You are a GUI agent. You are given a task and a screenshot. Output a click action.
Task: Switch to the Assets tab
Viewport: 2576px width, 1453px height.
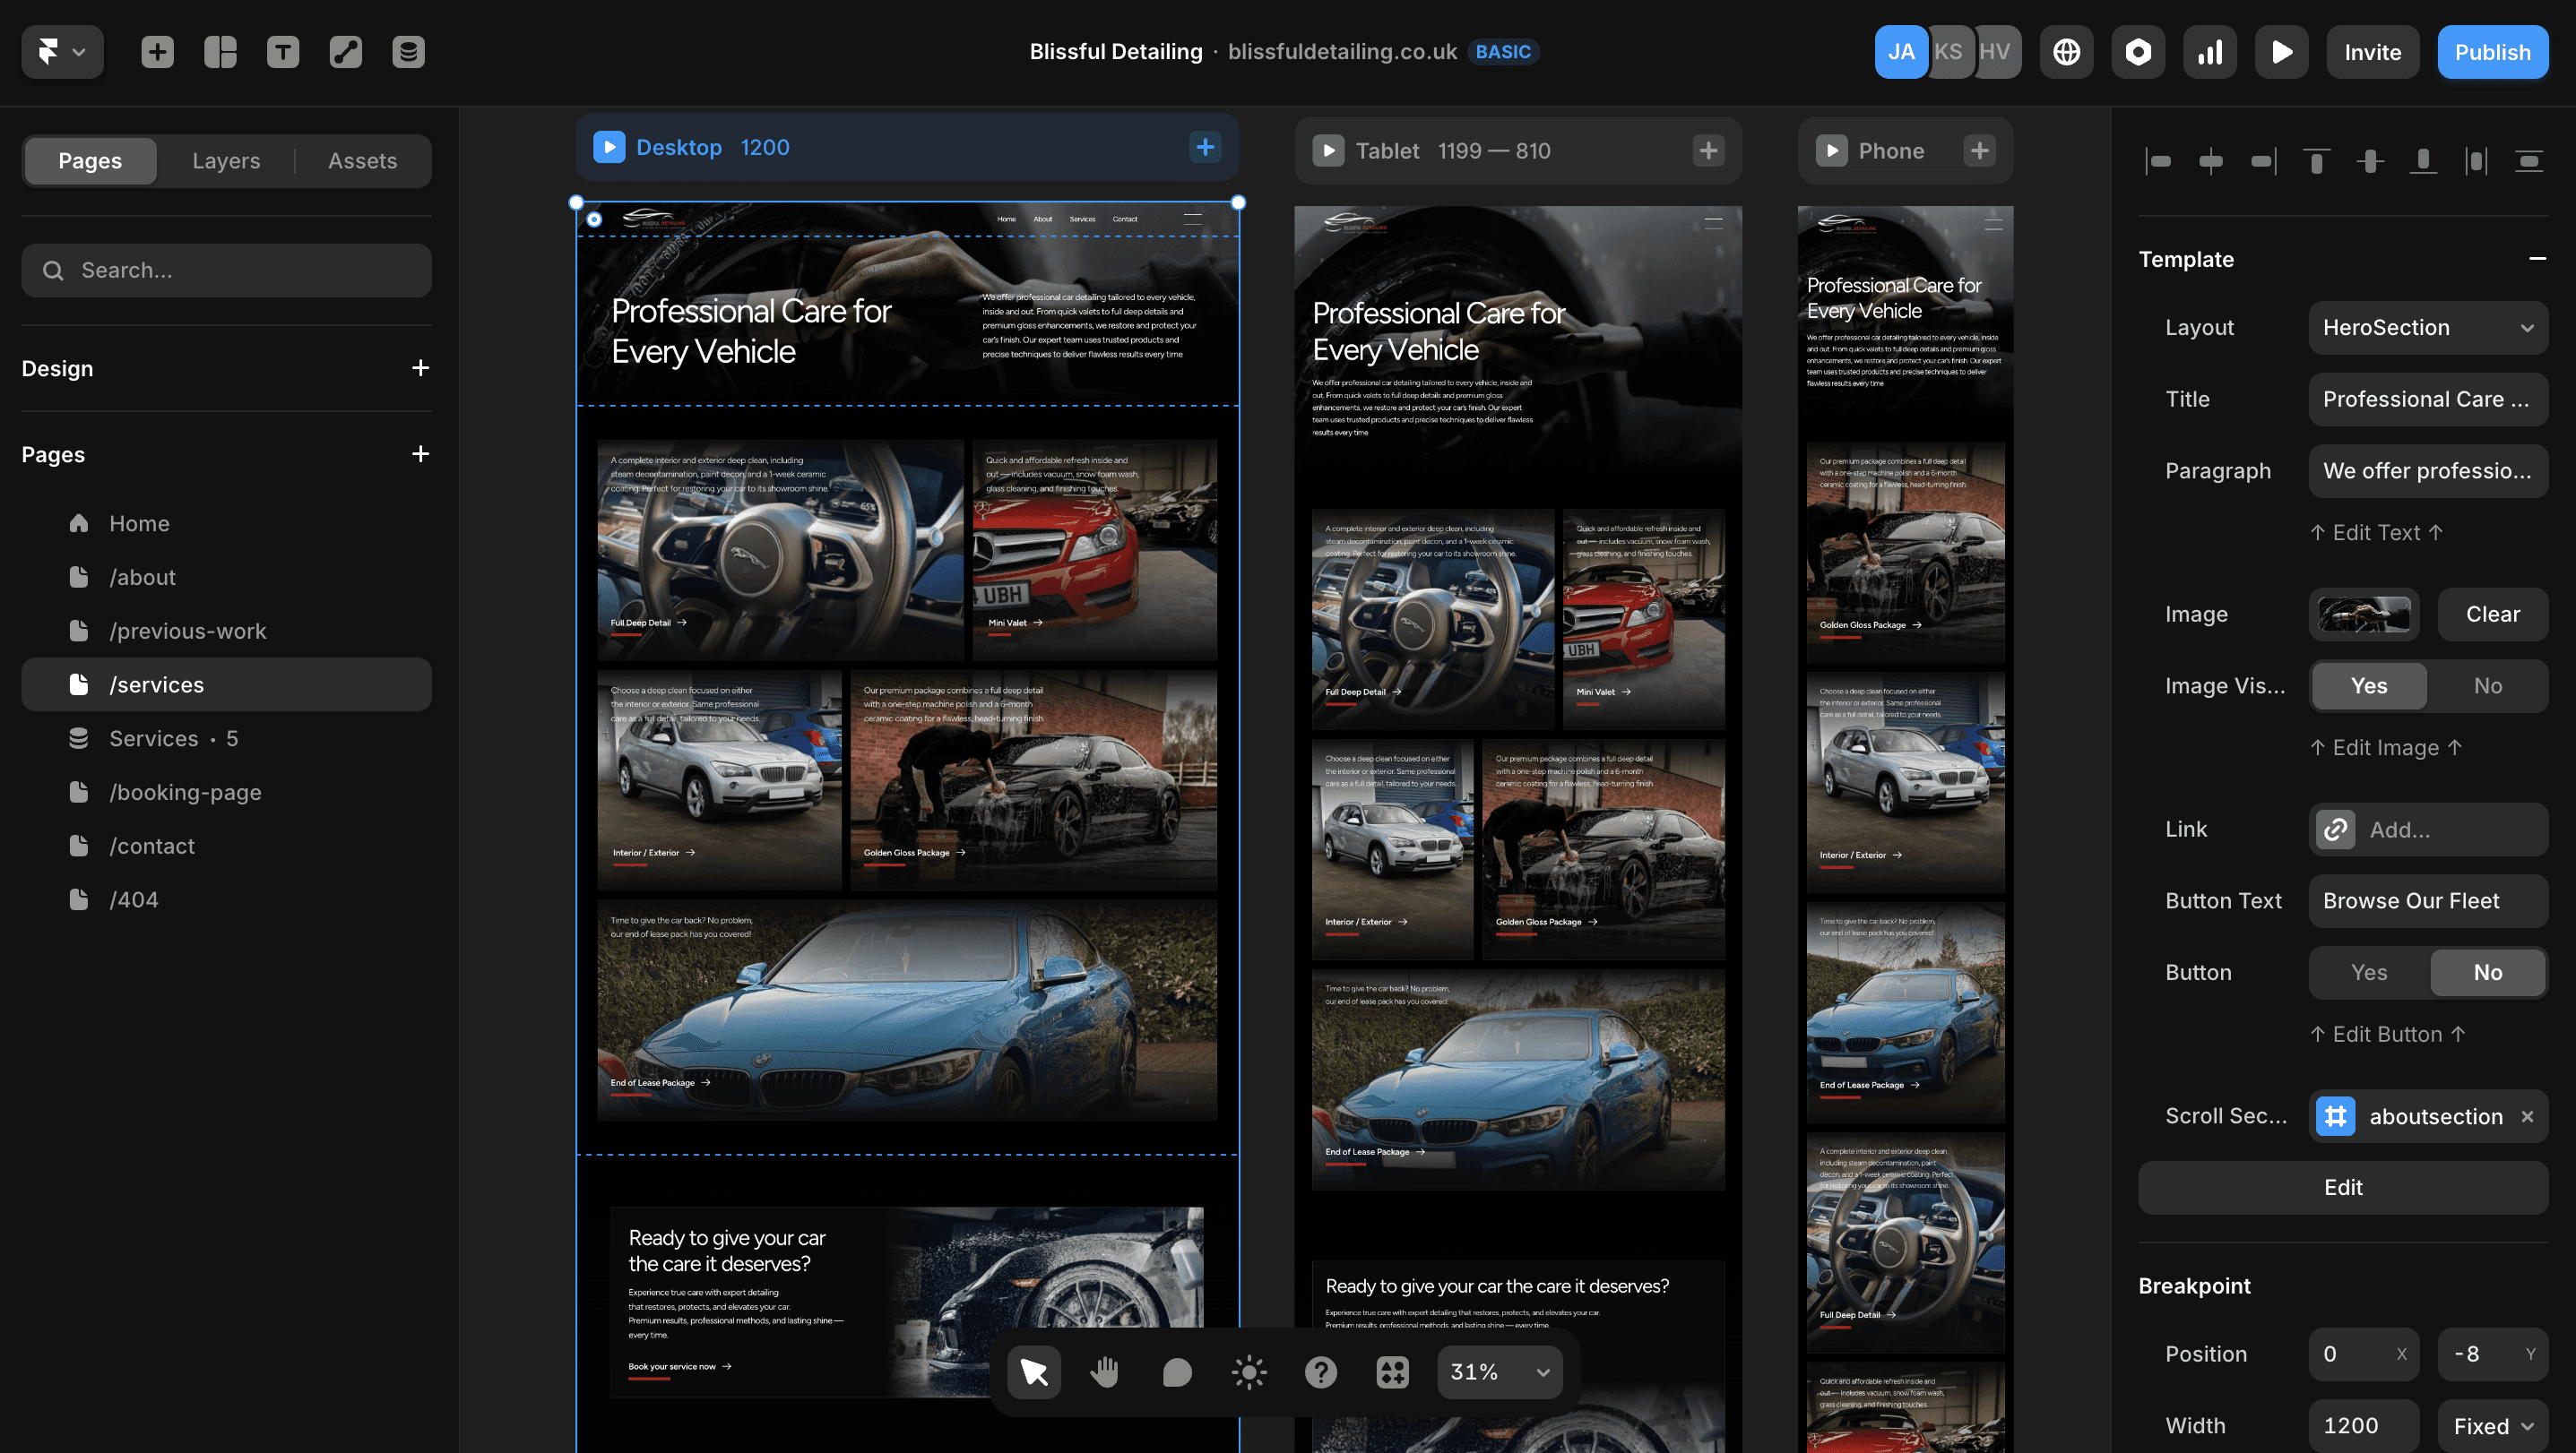(362, 161)
